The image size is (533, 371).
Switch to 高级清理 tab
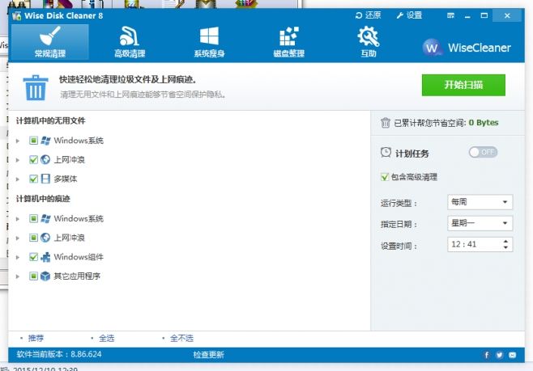click(130, 42)
